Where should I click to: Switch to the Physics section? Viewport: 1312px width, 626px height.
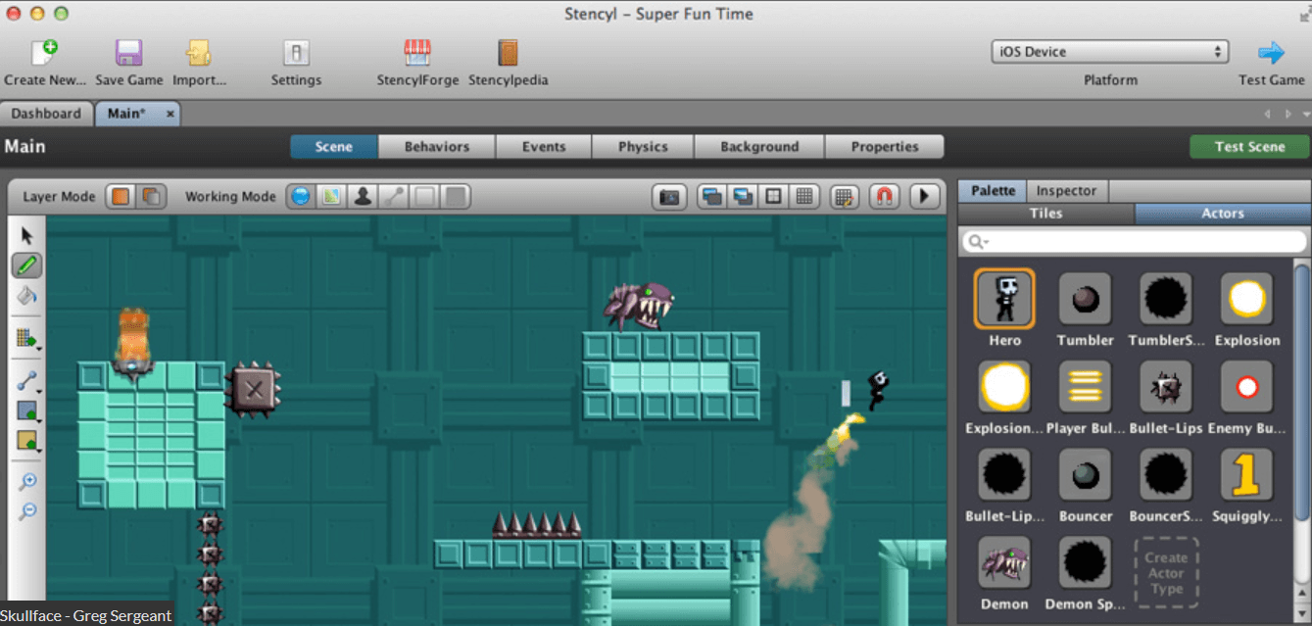click(x=643, y=147)
